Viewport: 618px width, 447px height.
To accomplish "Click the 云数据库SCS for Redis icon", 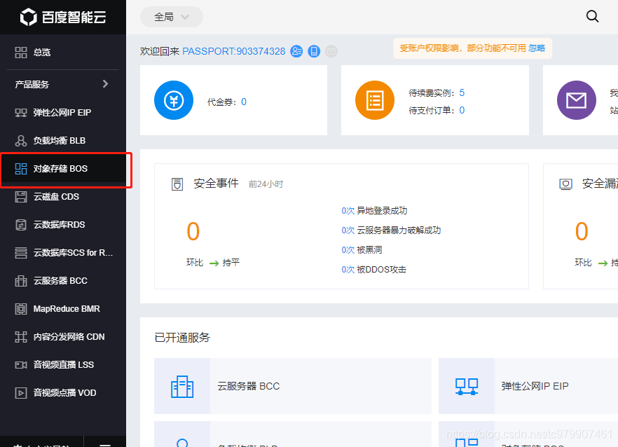I will pos(21,253).
